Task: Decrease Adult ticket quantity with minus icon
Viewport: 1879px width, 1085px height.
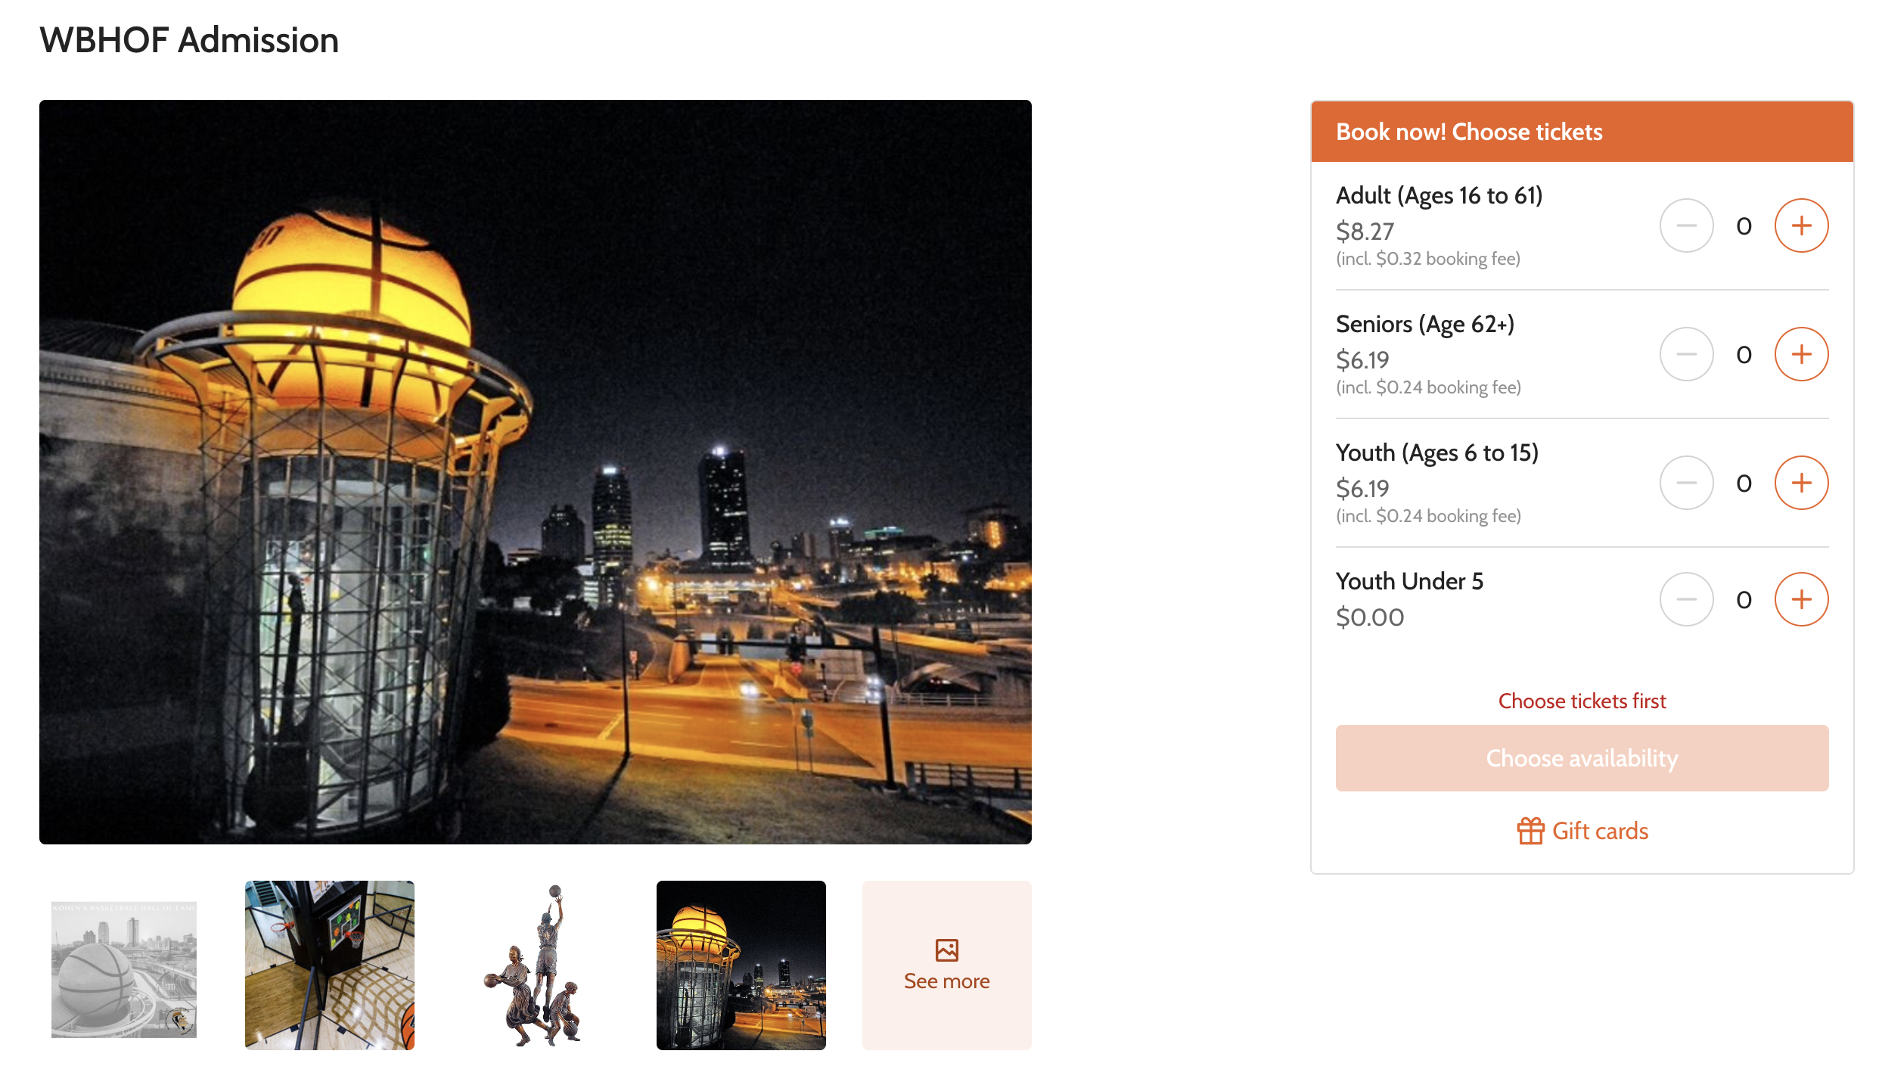Action: (x=1686, y=225)
